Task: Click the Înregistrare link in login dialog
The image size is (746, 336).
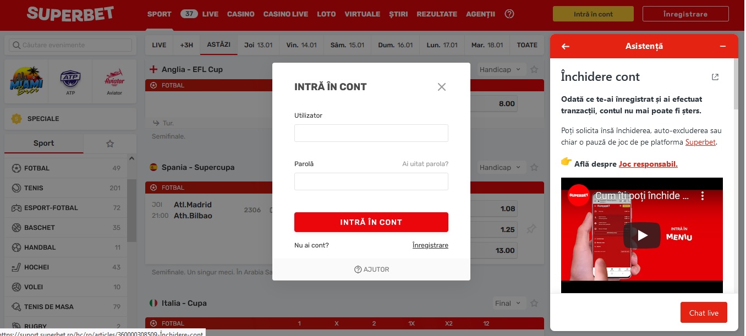Action: [x=430, y=245]
